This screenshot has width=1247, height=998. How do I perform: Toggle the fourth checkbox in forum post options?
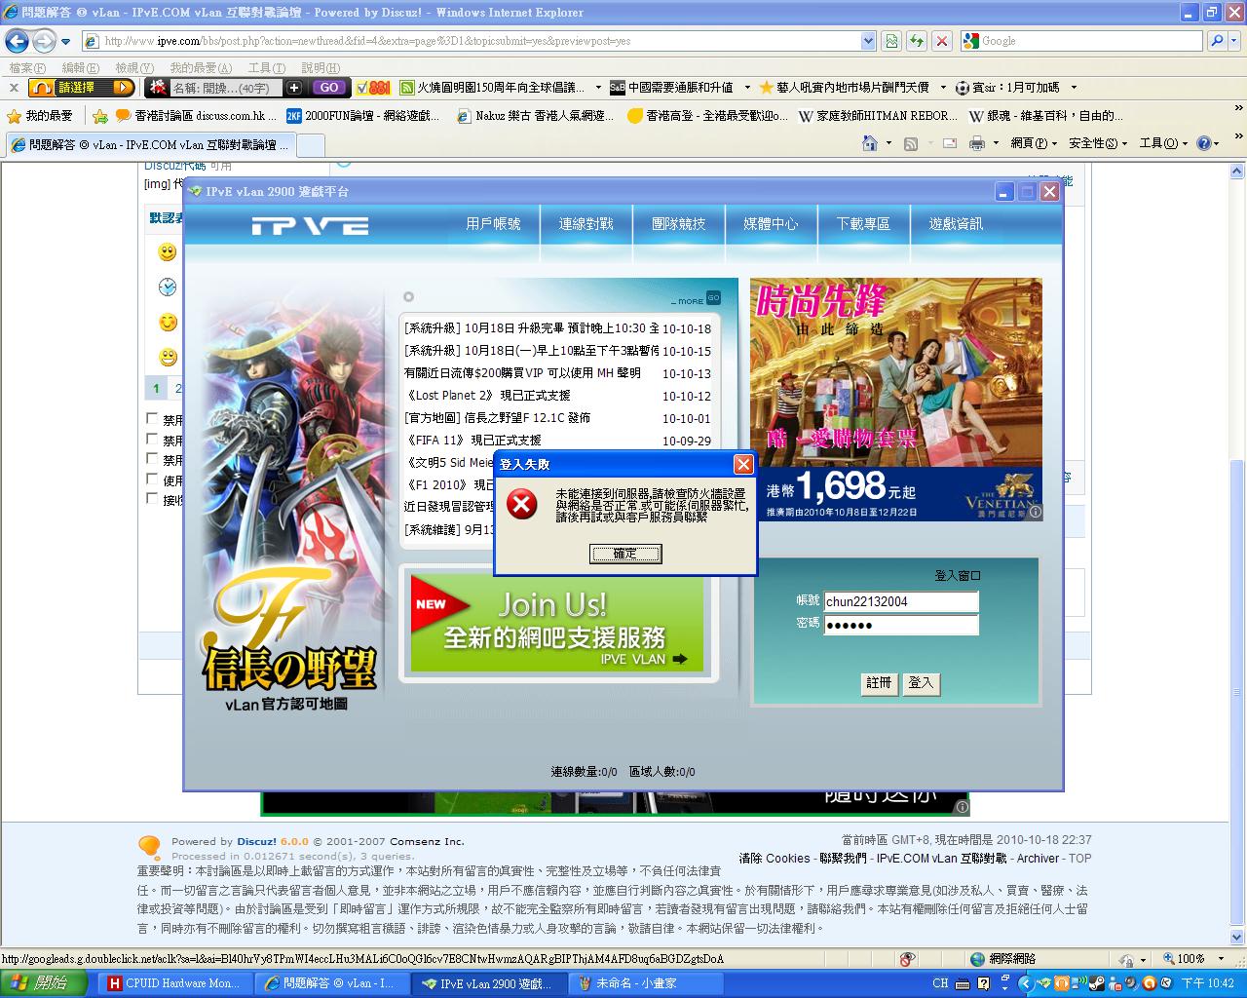(x=151, y=479)
